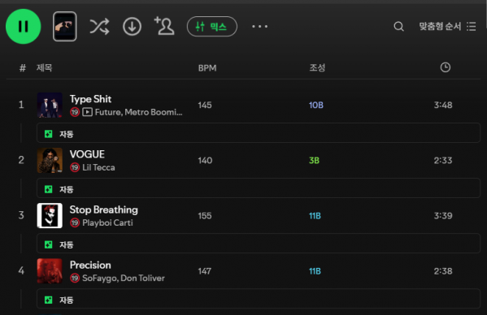The image size is (487, 315).
Task: Click the green transition icon below VOGUE
Action: pyautogui.click(x=49, y=189)
